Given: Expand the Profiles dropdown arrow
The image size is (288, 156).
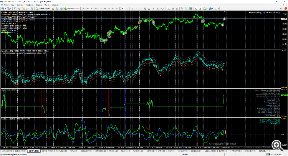Looking at the screenshot, I should tap(11, 8).
